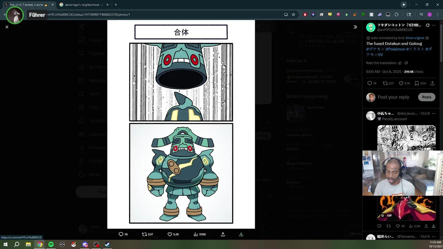Open the manga image in the first reply
This screenshot has width=443, height=249.
coord(406,138)
